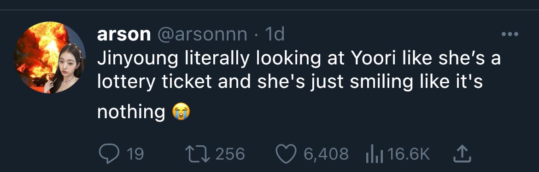539x172 pixels.
Task: Retweet the post using the arrows icon
Action: (198, 154)
